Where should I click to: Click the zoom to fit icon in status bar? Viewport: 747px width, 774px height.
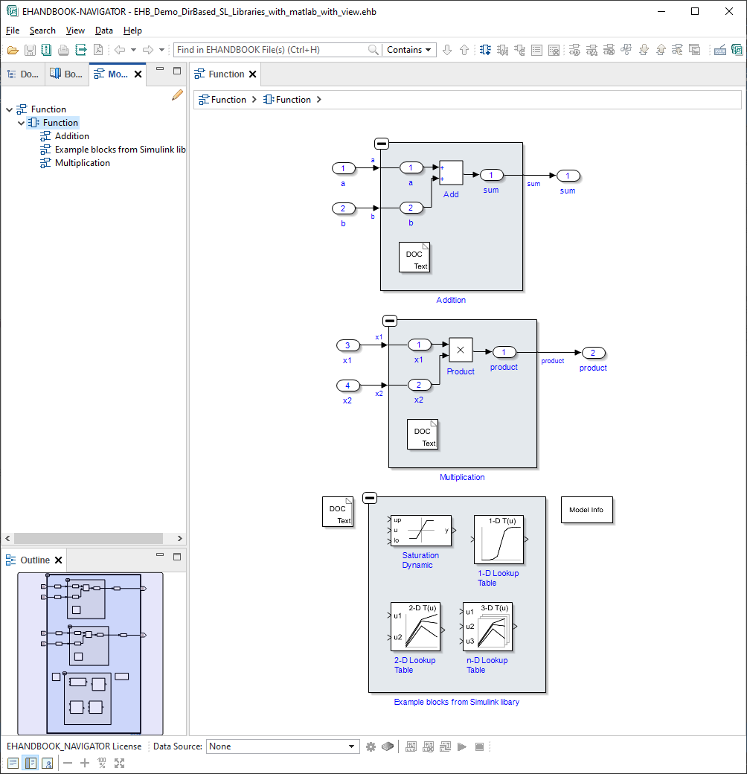point(119,763)
